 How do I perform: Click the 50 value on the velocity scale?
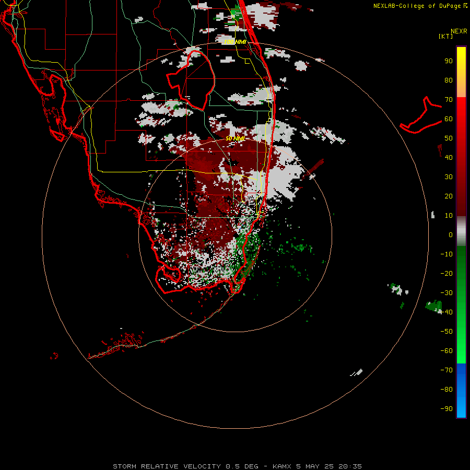pyautogui.click(x=449, y=138)
